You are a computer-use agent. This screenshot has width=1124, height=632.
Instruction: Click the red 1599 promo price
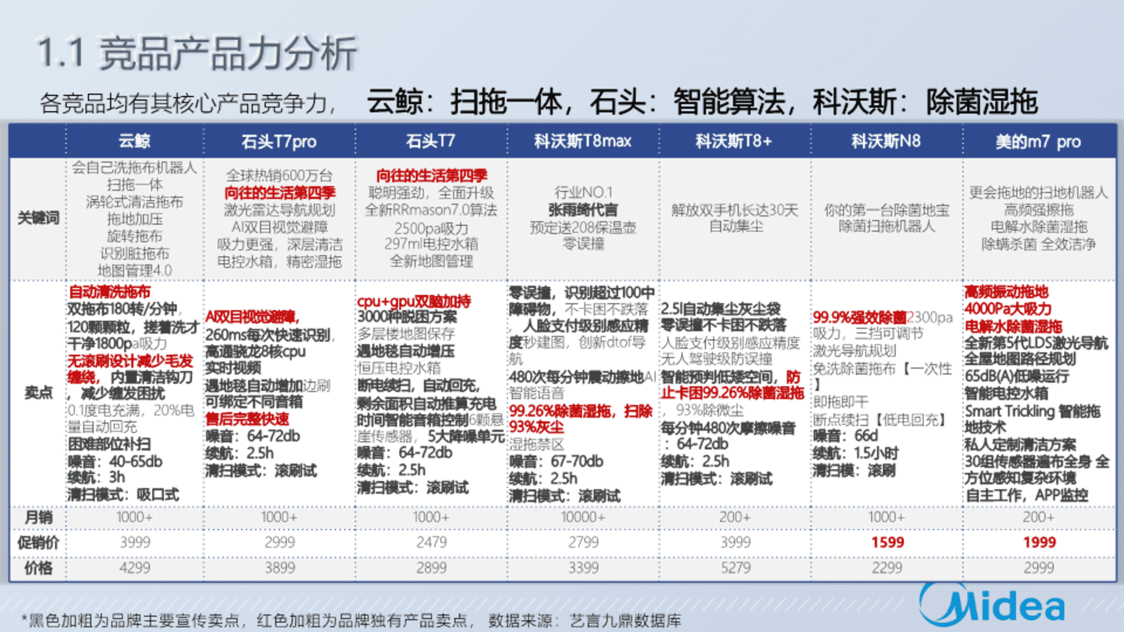(887, 542)
